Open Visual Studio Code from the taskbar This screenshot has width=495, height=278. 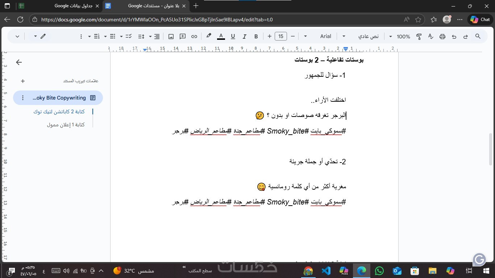pos(326,270)
